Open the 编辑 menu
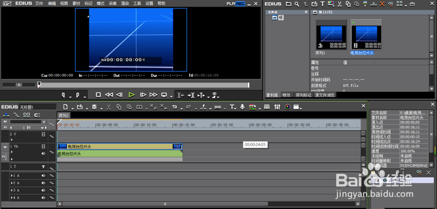This screenshot has height=209, width=437. 52,3
